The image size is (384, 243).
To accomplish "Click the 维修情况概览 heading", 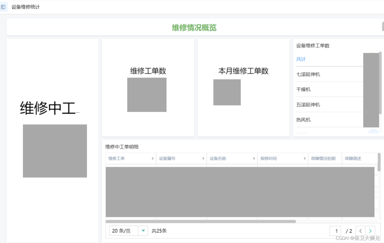I will [x=194, y=27].
